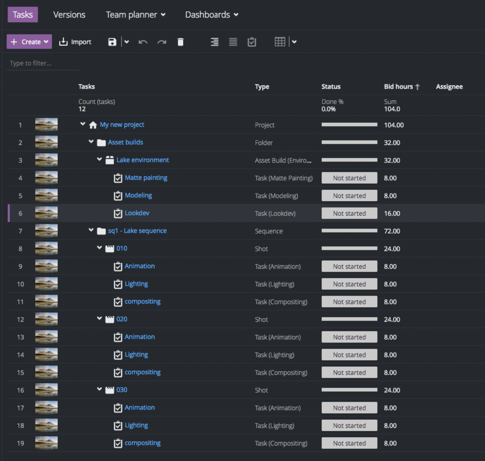Screen dimensions: 485x461
Task: Click the undo arrow icon
Action: click(x=143, y=42)
